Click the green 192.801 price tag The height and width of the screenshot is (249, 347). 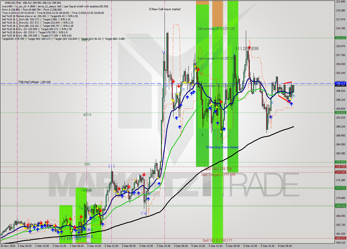[x=340, y=112]
